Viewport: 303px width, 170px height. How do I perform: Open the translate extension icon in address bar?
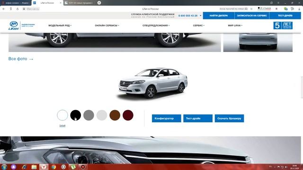click(285, 9)
